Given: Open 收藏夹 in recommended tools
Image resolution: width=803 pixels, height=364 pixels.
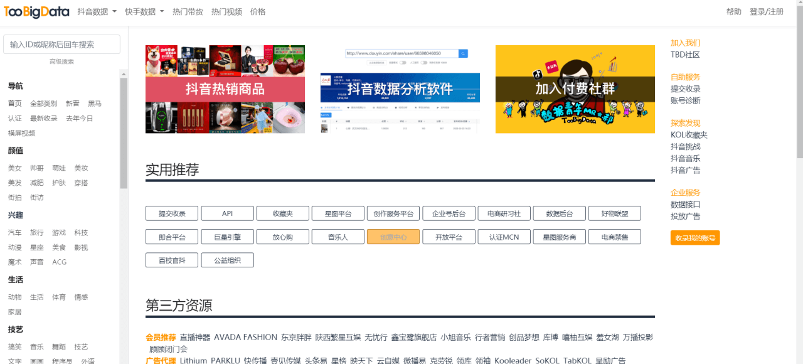Looking at the screenshot, I should pyautogui.click(x=283, y=213).
